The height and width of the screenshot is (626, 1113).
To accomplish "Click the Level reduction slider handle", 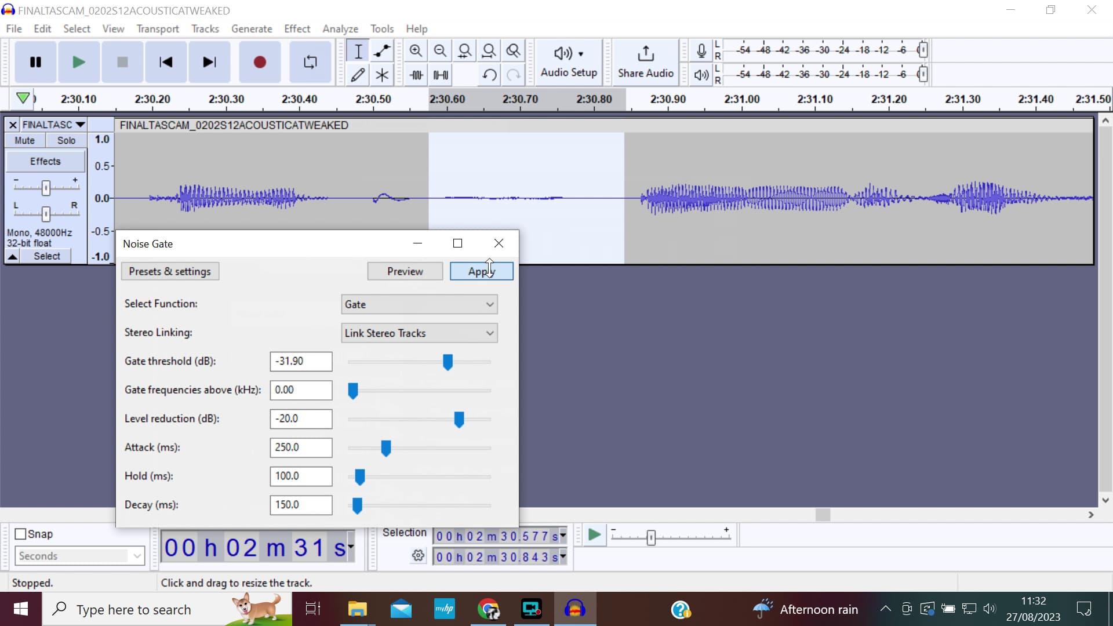I will click(x=459, y=420).
